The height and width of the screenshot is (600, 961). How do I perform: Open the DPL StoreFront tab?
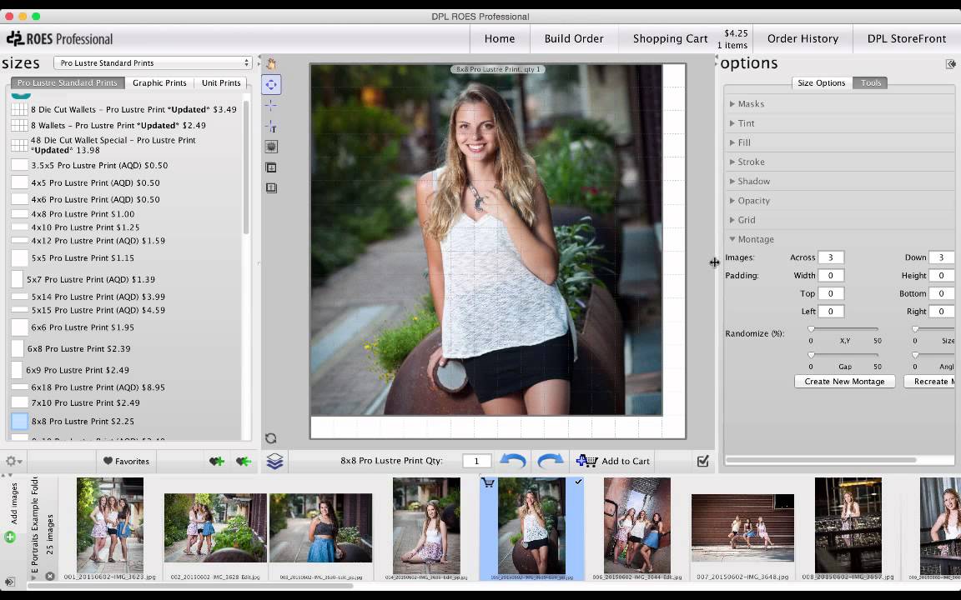(907, 38)
